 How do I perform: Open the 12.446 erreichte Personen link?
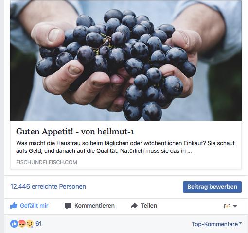tap(48, 186)
